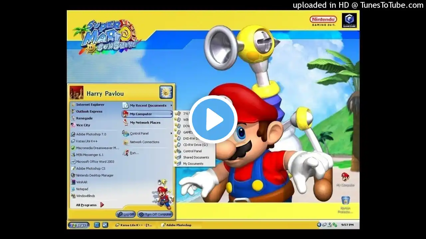Open Adobe Photoshop 7.0
Viewport: 426px width, 239px height.
click(88, 134)
